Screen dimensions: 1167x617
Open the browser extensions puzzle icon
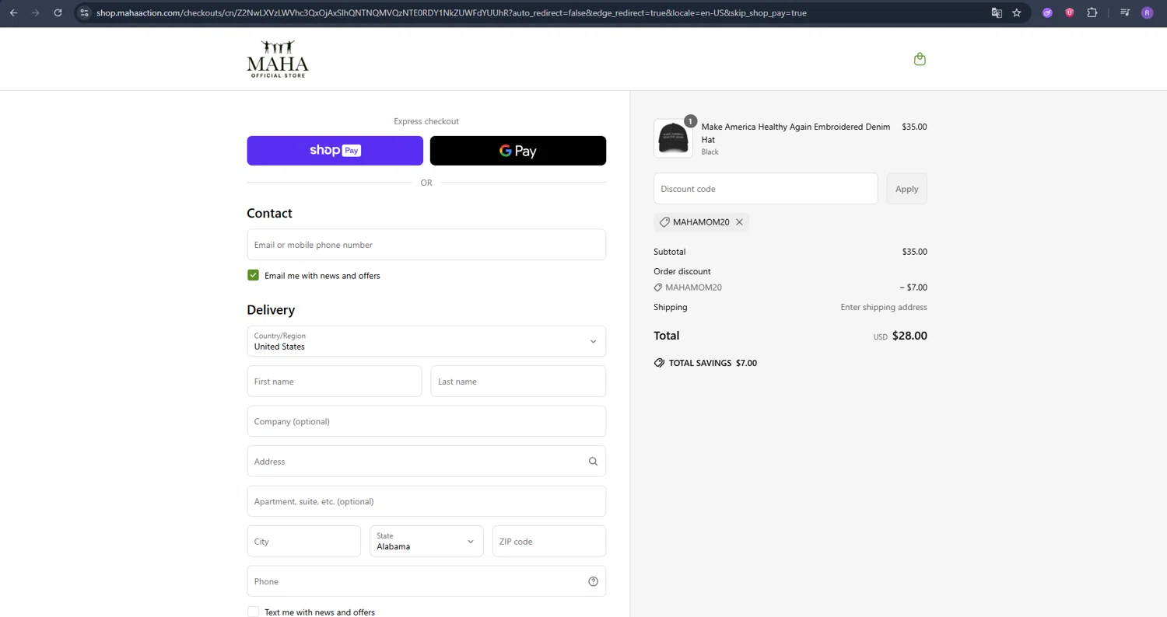1092,12
